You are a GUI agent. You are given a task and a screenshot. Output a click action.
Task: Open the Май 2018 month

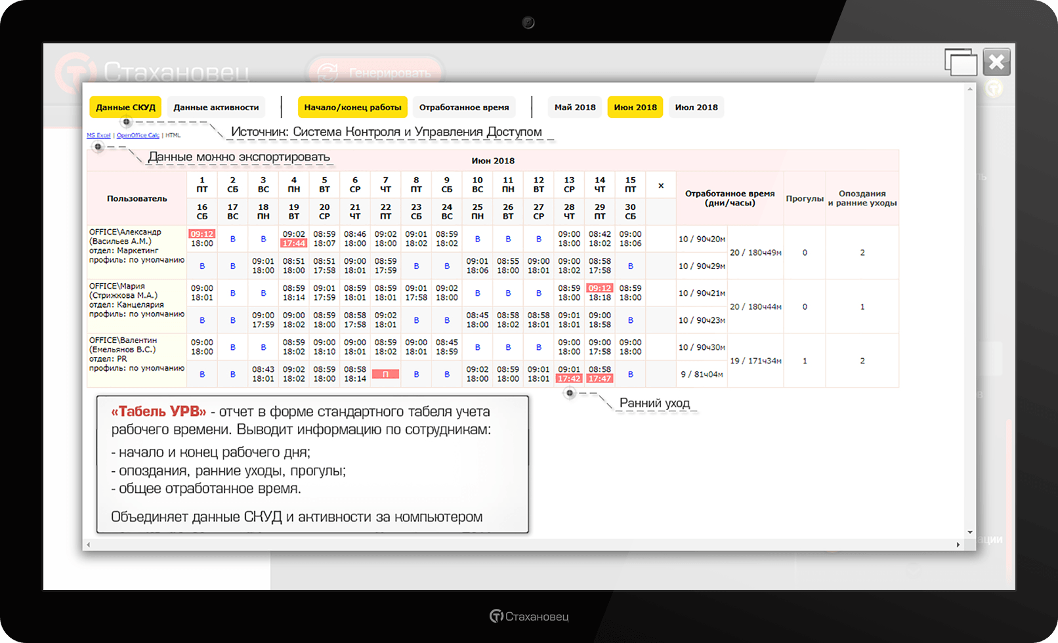(575, 107)
